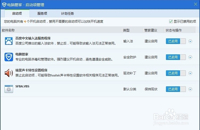200x130 pixels.
Task: Click the 驱动补丁 type cell
Action: pos(130,73)
